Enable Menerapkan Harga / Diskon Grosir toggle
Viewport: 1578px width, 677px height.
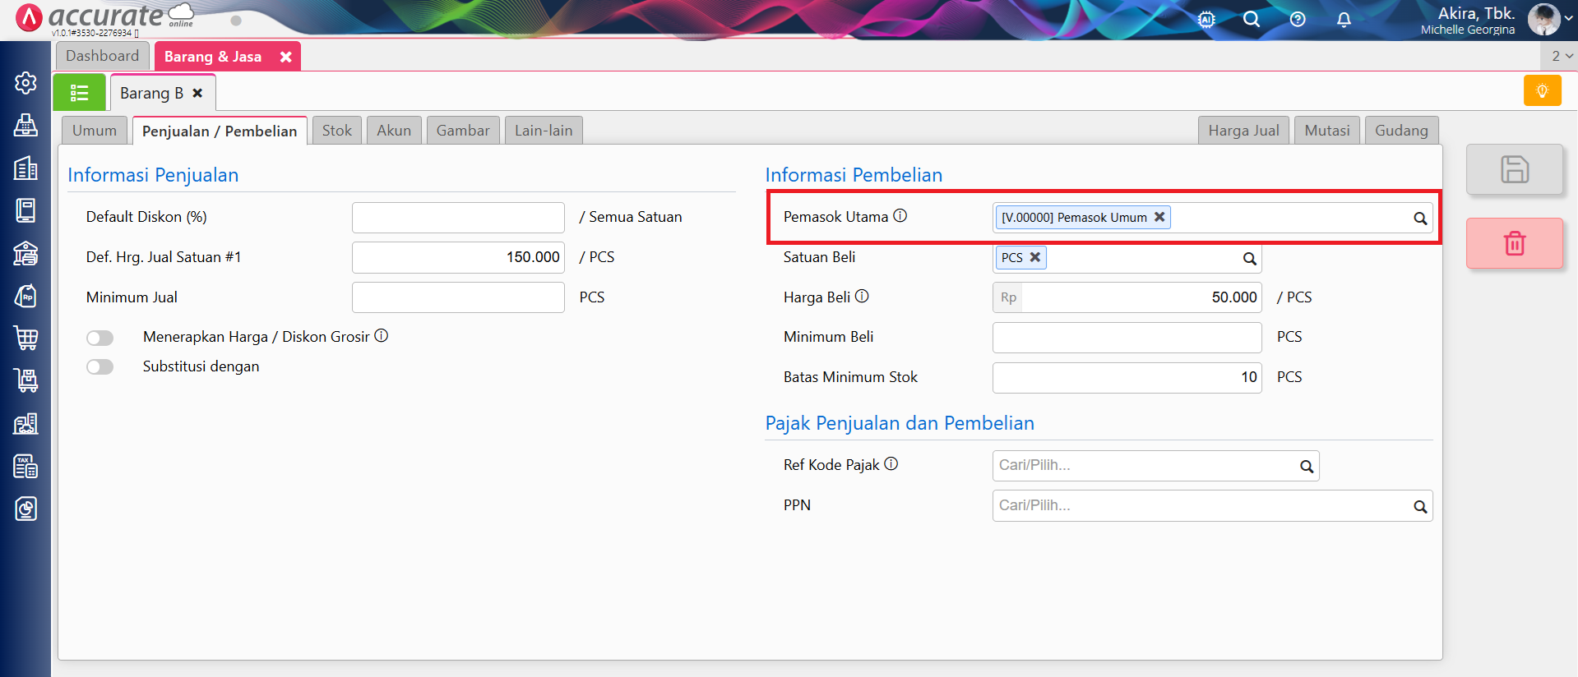coord(100,338)
